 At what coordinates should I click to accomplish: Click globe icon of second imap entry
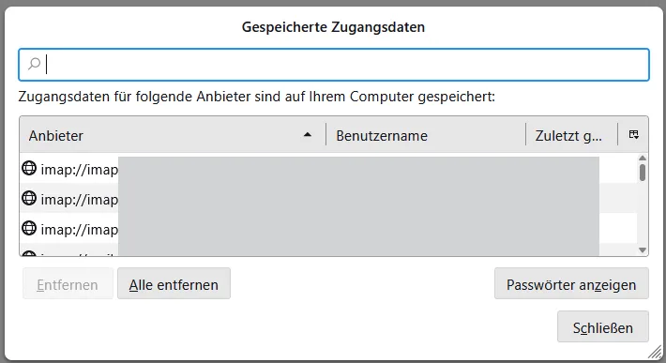coord(29,198)
